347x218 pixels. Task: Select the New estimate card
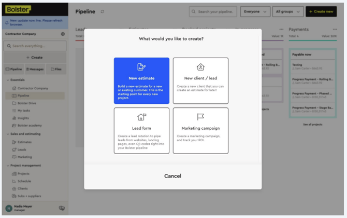click(141, 81)
